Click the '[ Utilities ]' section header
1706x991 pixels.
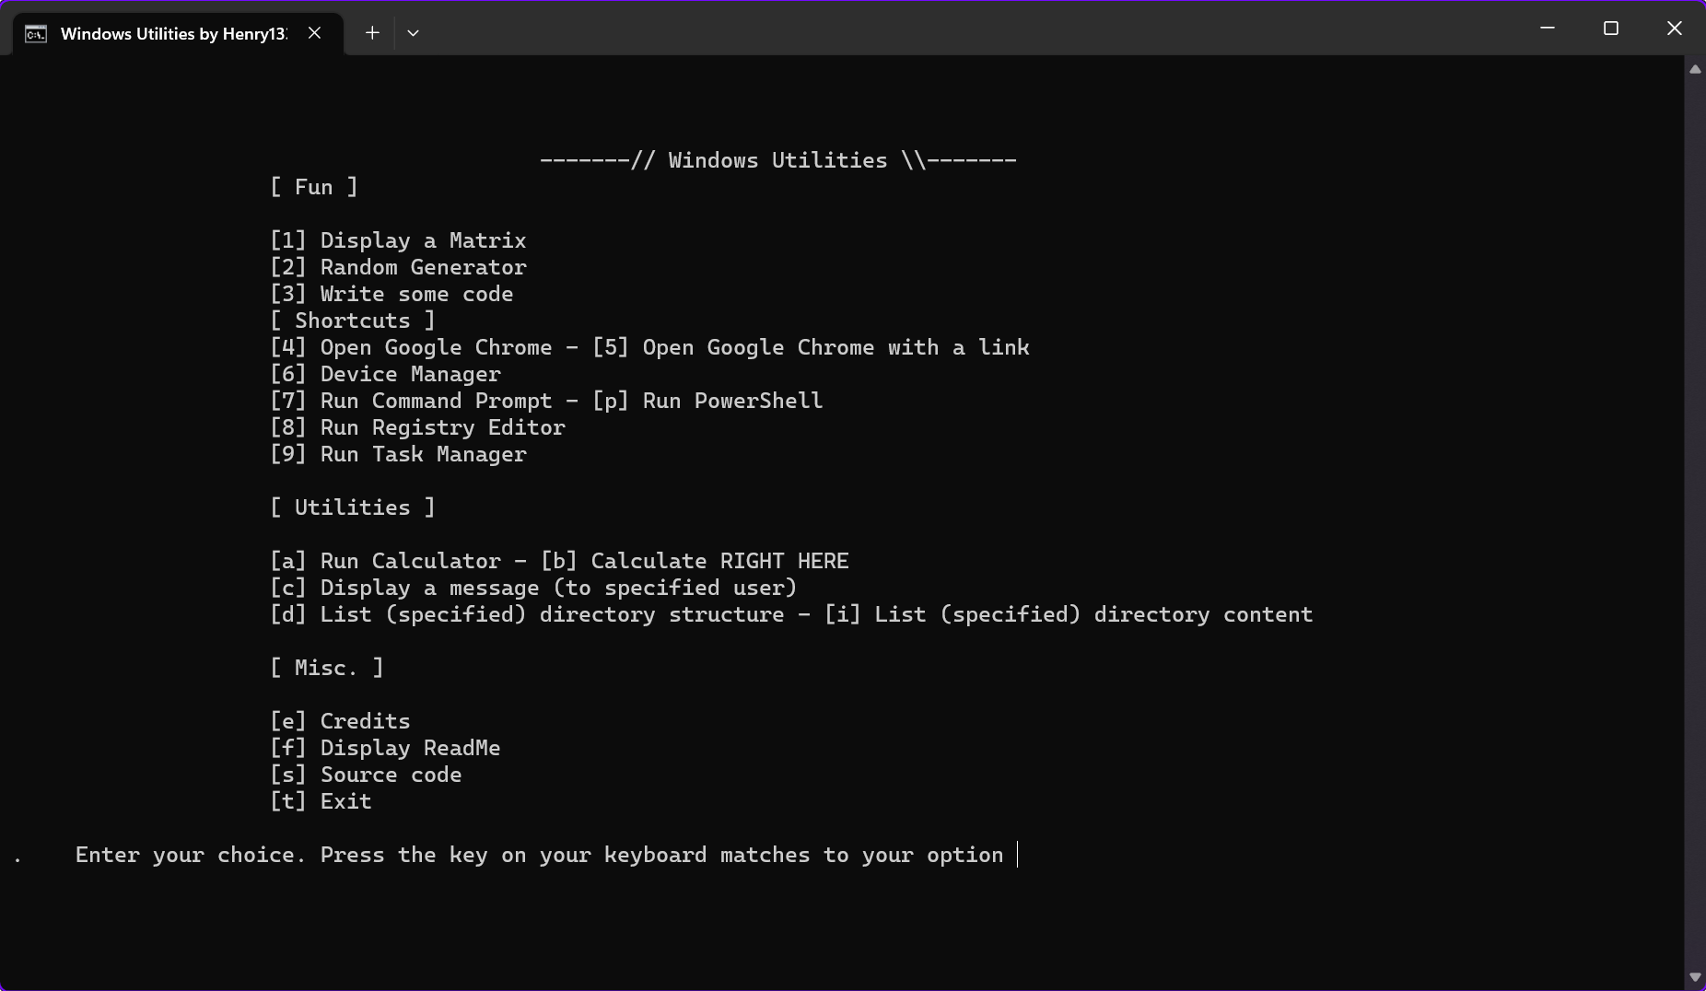click(352, 507)
